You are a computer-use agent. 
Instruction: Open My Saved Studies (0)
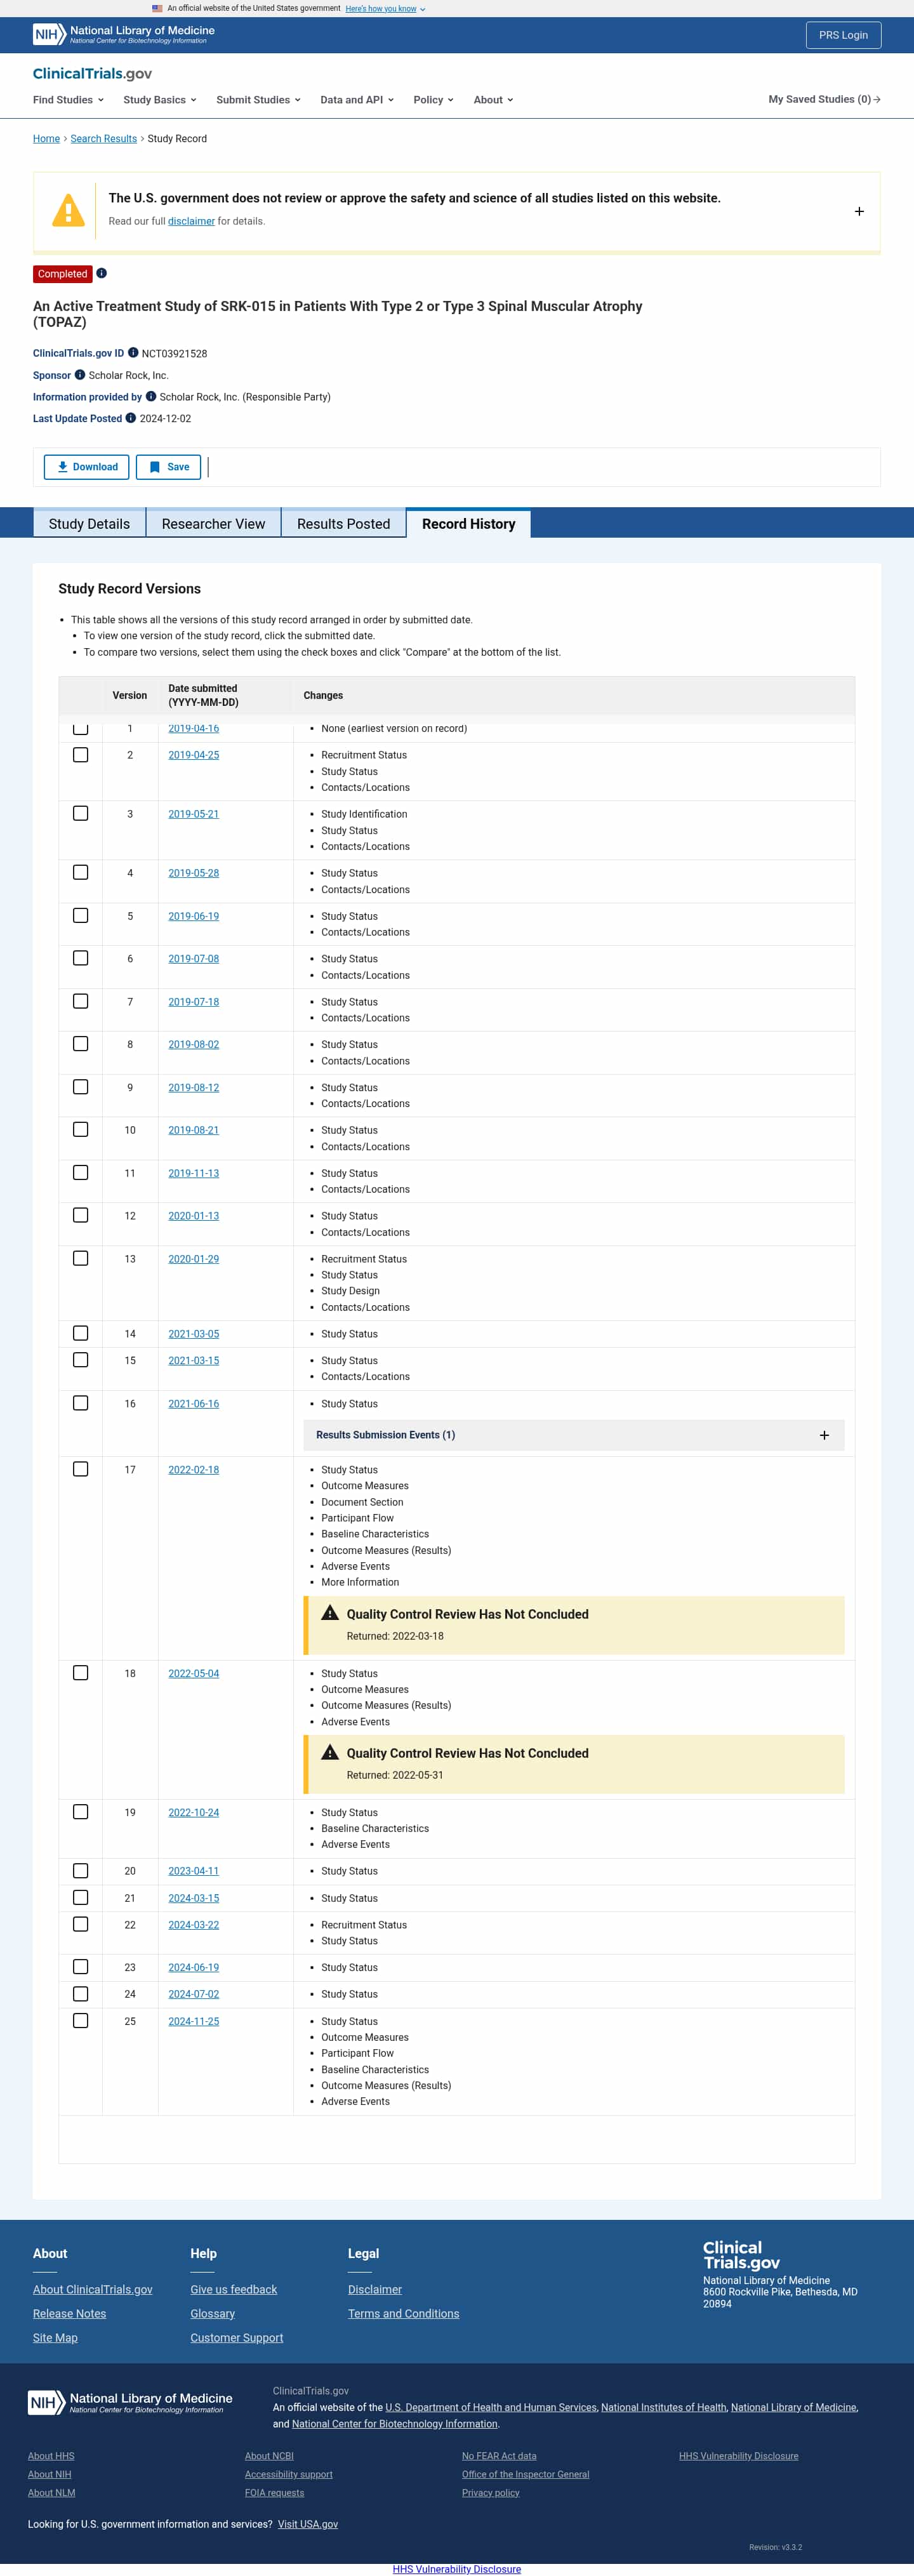pyautogui.click(x=824, y=99)
